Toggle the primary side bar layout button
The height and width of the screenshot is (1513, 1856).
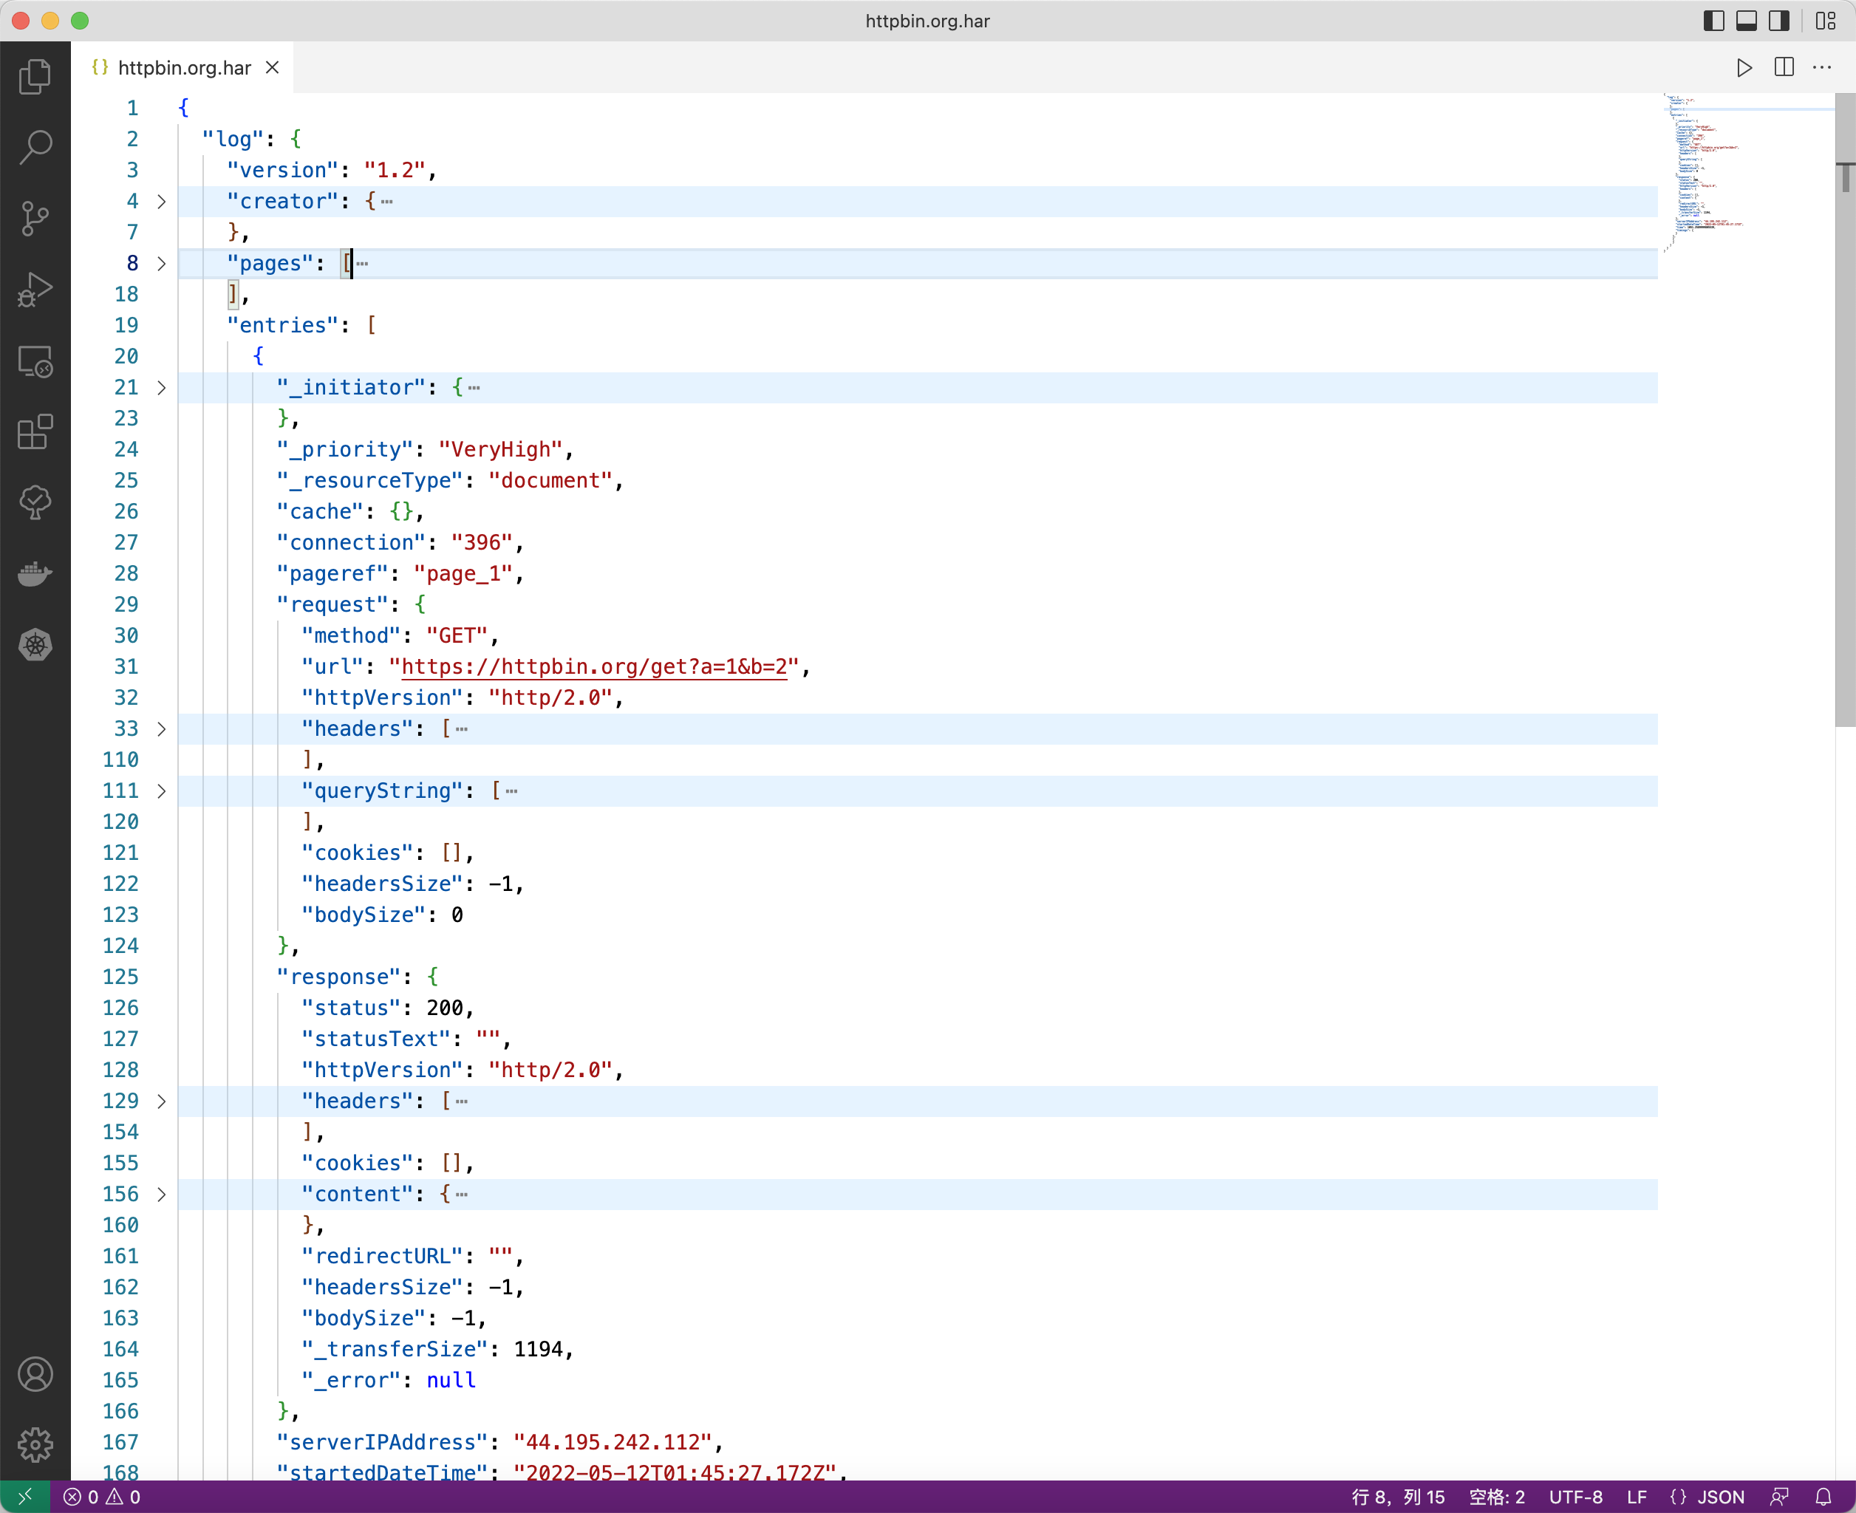tap(1713, 21)
